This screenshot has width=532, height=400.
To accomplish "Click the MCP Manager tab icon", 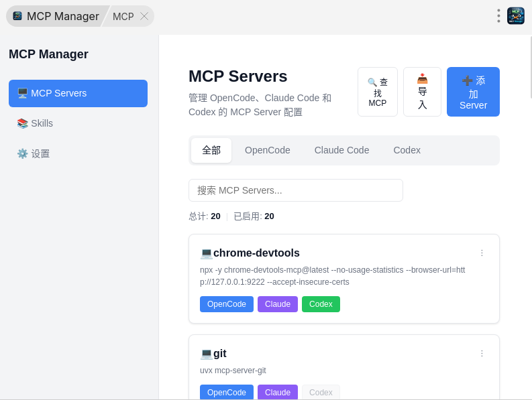I will pyautogui.click(x=17, y=16).
